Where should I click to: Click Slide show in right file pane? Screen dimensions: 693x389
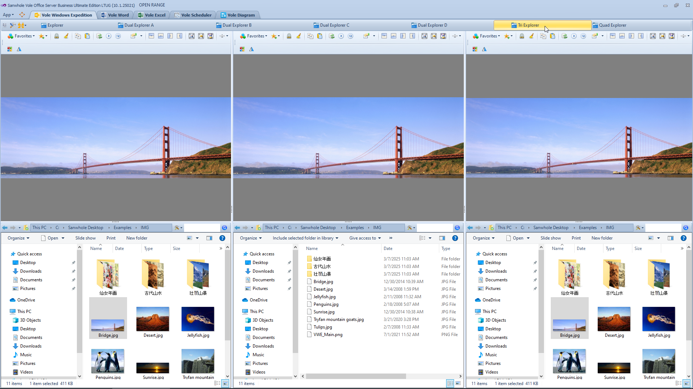(x=551, y=238)
